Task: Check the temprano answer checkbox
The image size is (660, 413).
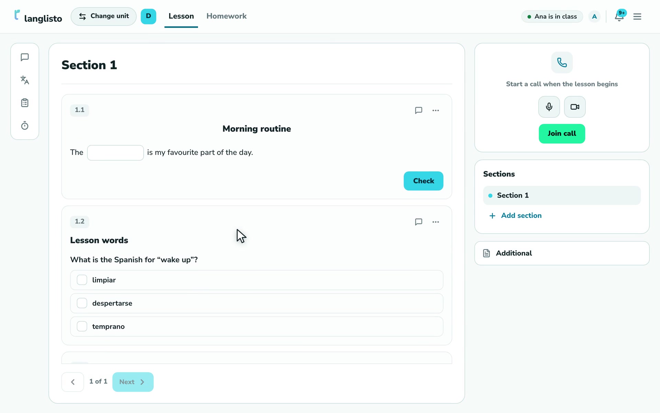Action: (x=82, y=326)
